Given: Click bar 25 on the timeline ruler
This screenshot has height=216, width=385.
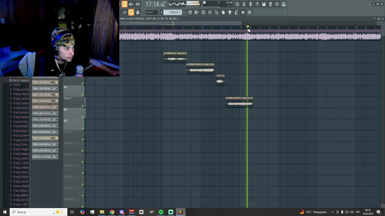Looking at the screenshot, I should pyautogui.click(x=318, y=27).
